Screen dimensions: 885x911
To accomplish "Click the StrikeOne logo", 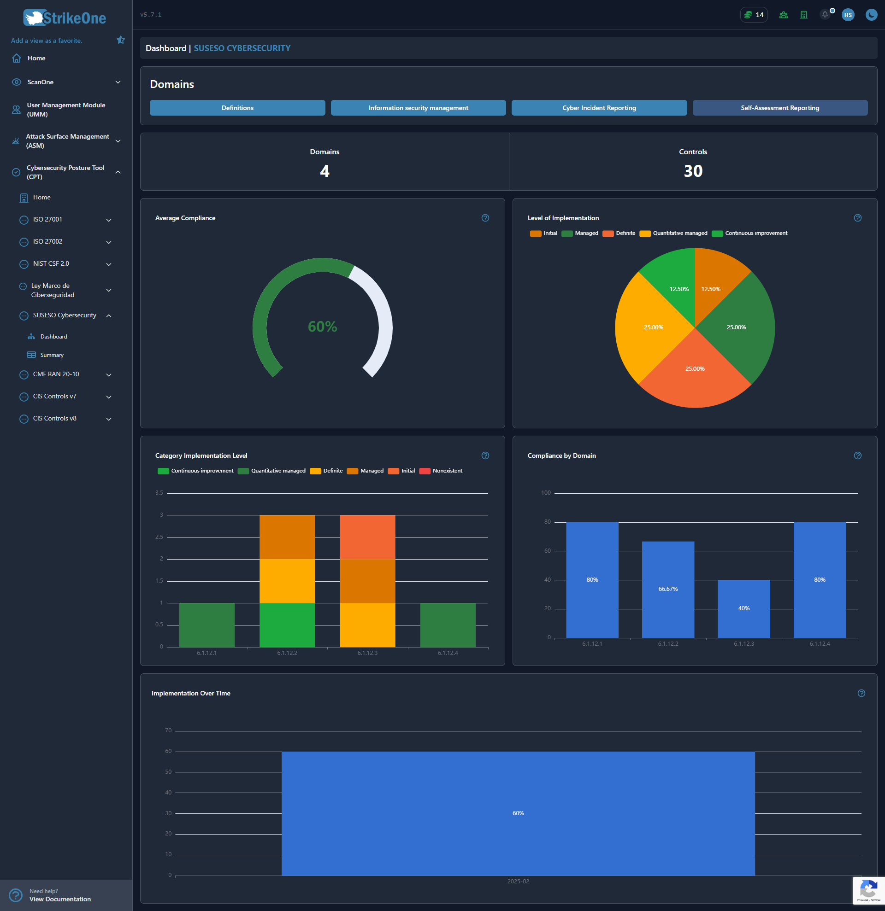I will click(65, 18).
